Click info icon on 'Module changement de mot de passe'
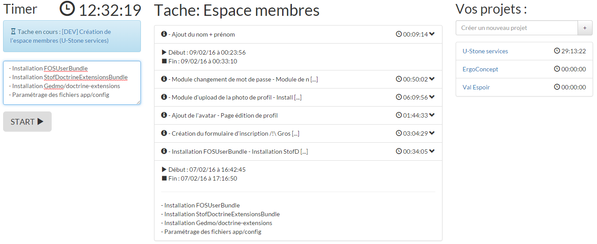This screenshot has width=597, height=244. pyautogui.click(x=164, y=79)
